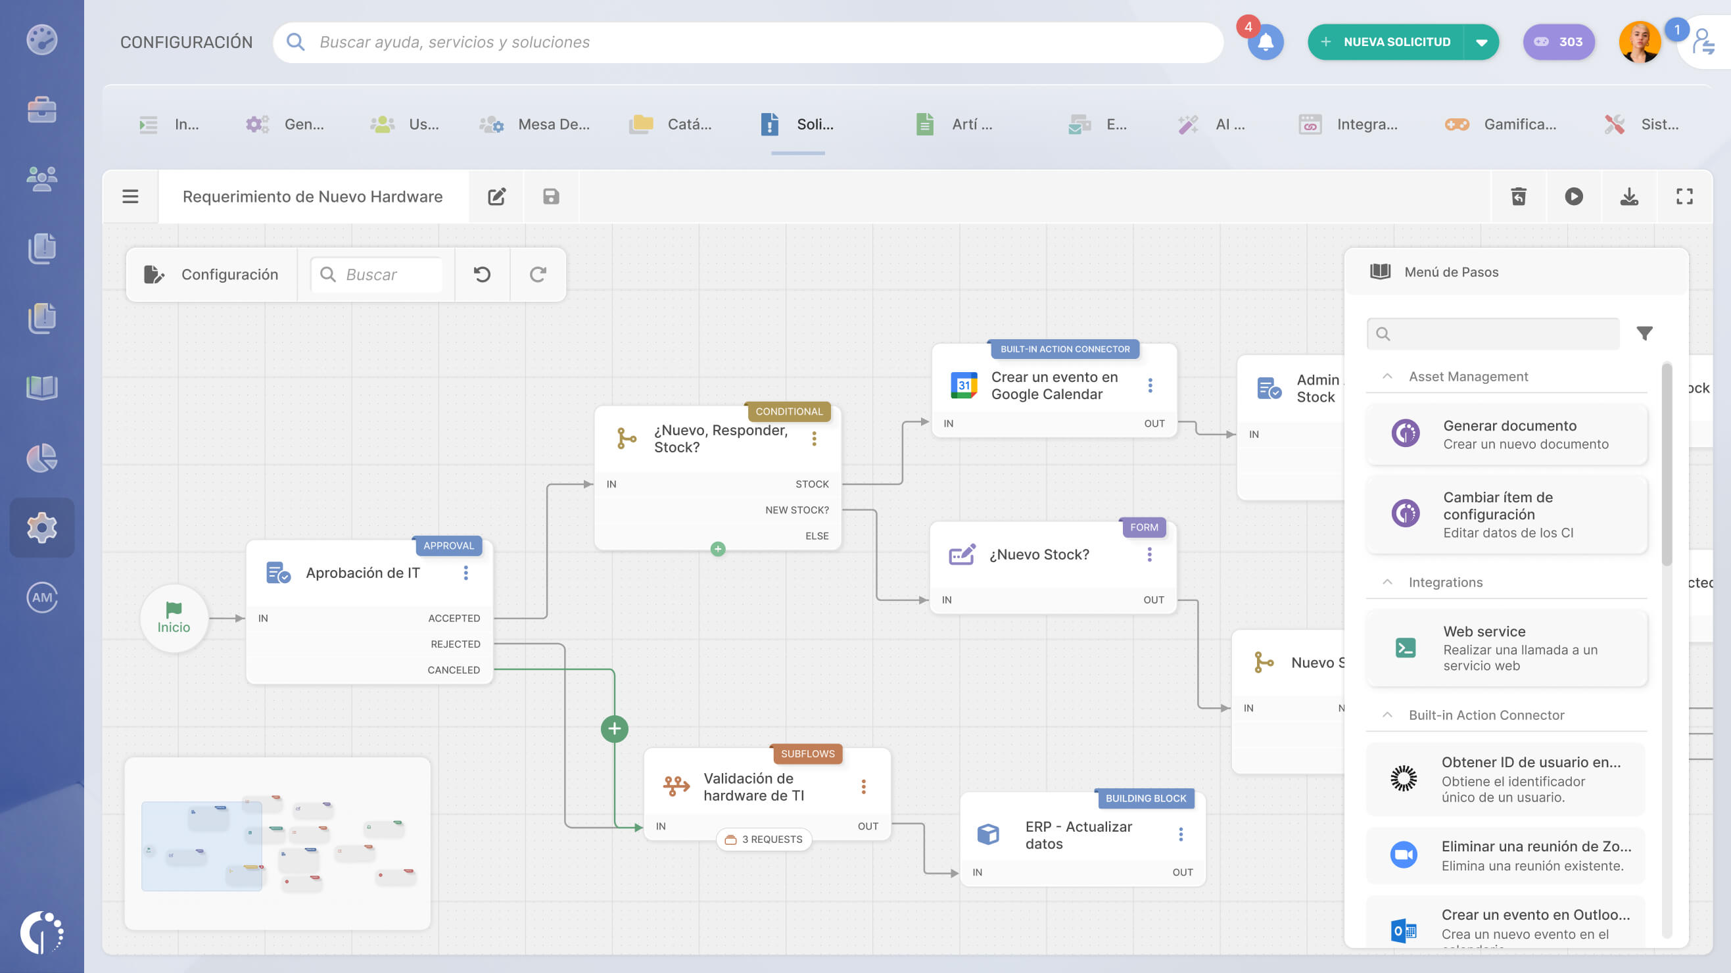Click the steps menu filter funnel icon

point(1644,333)
